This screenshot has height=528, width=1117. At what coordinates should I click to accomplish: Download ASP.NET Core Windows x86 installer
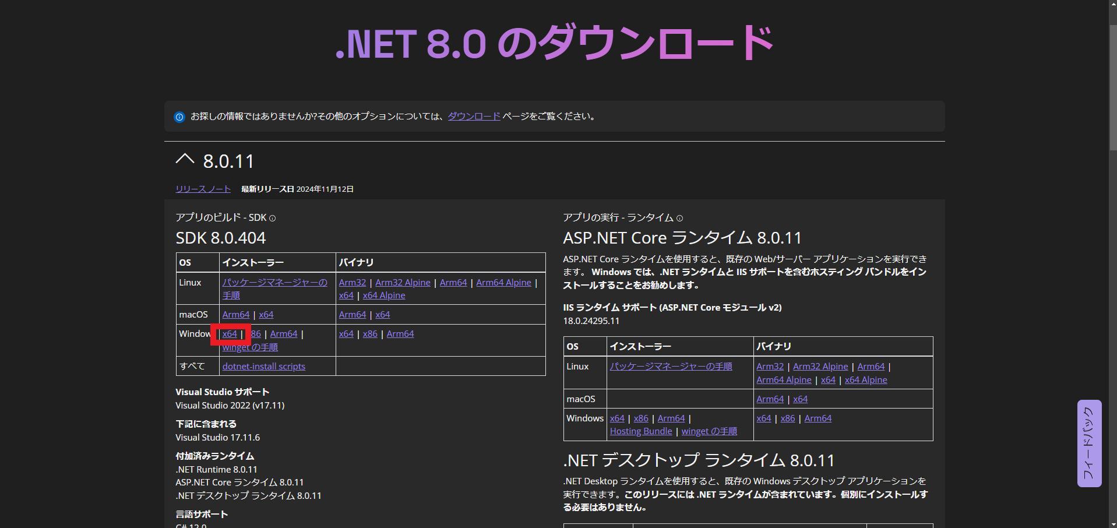click(641, 418)
